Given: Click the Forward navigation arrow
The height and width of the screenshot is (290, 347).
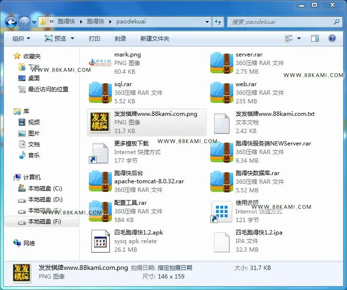Looking at the screenshot, I should tap(24, 22).
